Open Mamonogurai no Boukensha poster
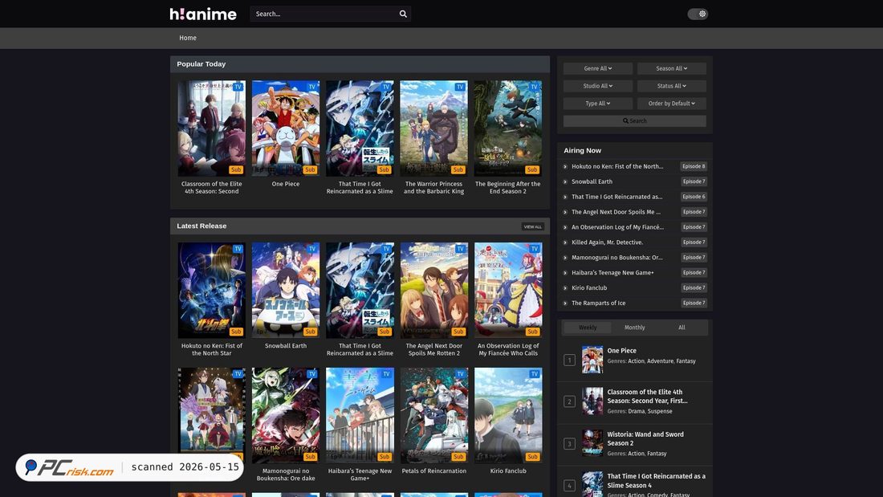 pos(286,415)
